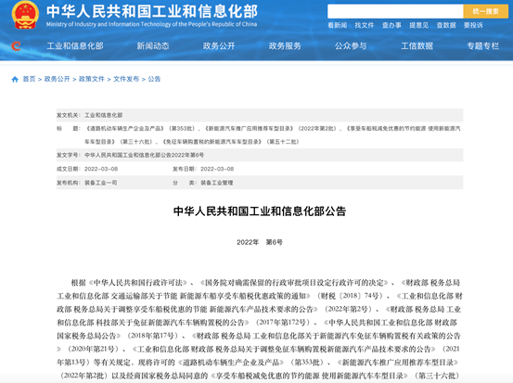Screen dimensions: 513x383
Task: Go to 政务公开 in breadcrumb
Action: [57, 79]
